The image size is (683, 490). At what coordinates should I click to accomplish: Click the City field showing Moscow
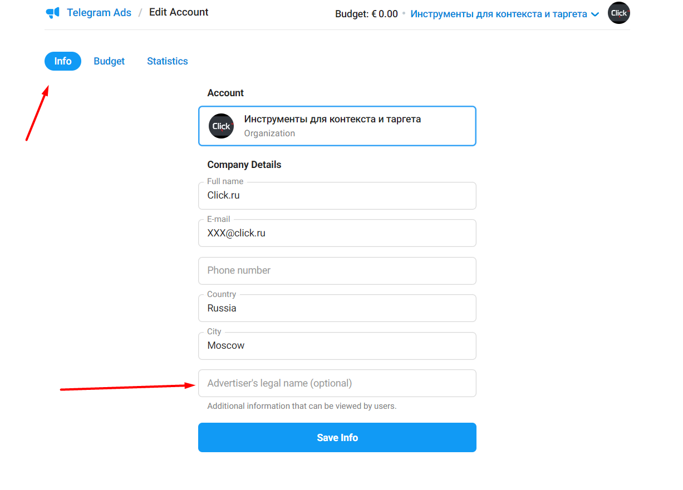click(x=337, y=346)
